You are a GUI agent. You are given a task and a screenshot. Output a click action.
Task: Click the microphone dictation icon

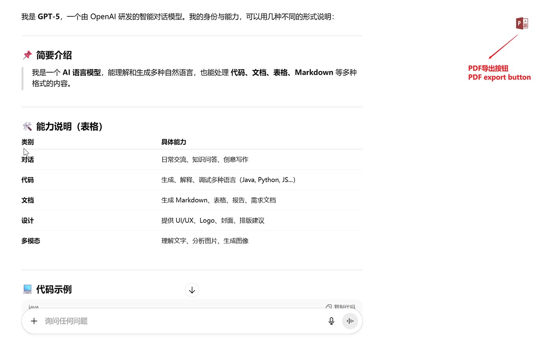coord(331,321)
